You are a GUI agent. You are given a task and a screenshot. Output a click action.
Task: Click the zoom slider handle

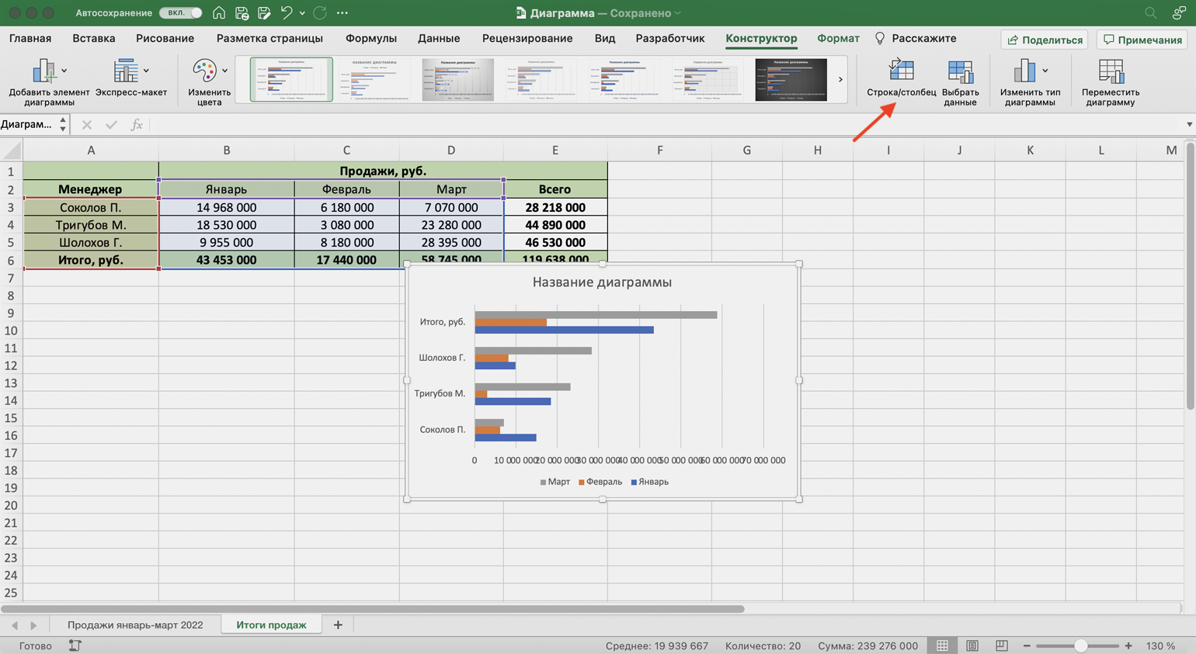tap(1080, 645)
